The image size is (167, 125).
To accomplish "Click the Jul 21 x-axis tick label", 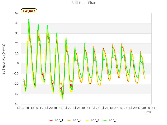I will (x=58, y=108).
